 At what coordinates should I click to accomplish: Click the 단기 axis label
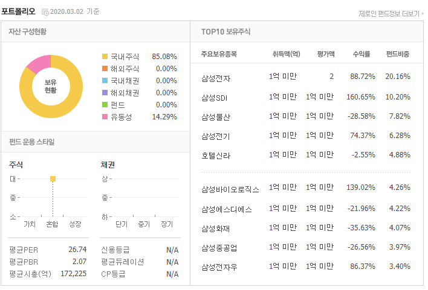click(x=122, y=224)
